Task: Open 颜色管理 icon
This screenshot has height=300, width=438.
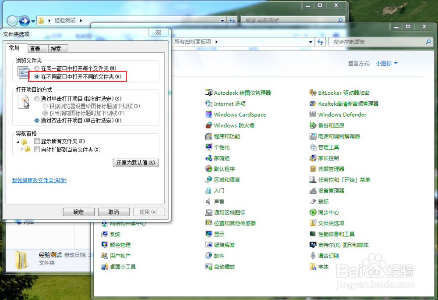Action: pos(105,245)
